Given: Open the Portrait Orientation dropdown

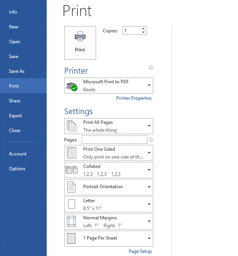Looking at the screenshot, I should point(108,187).
